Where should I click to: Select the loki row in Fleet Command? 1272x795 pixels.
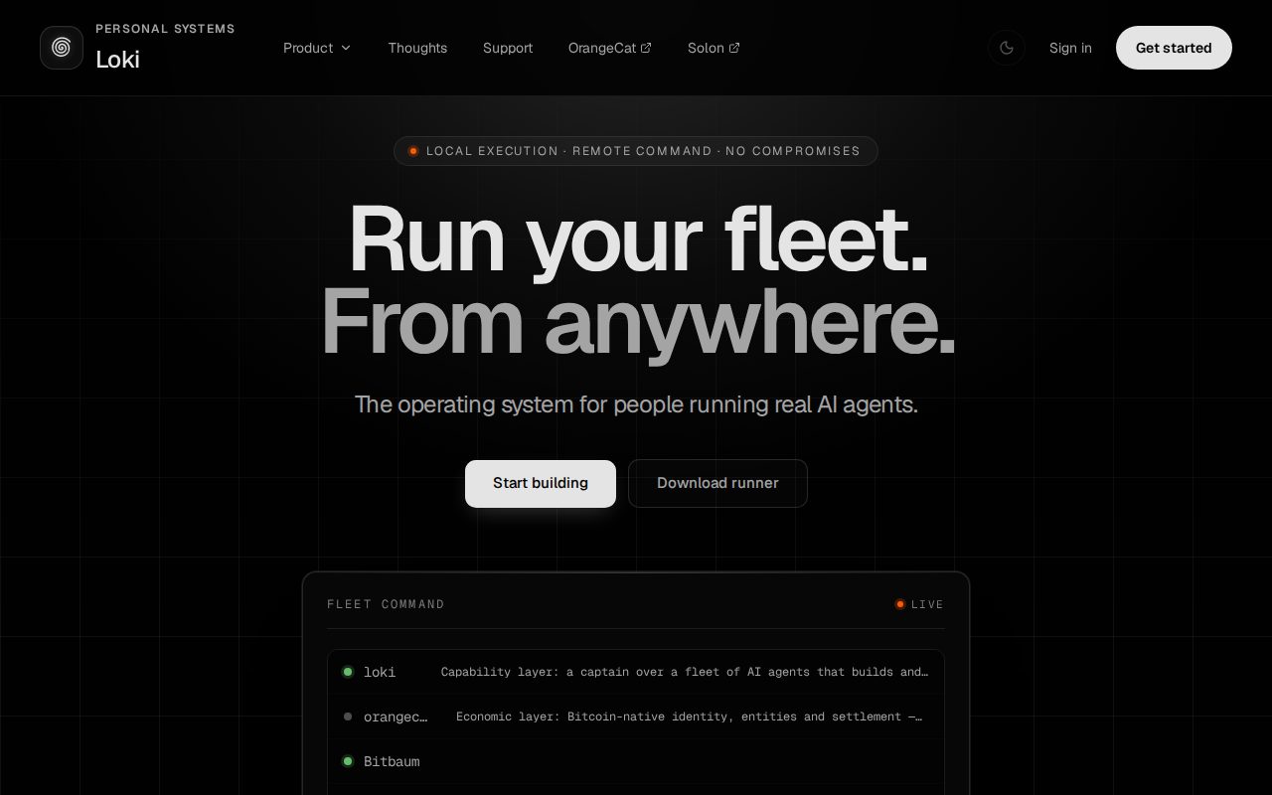(x=636, y=672)
